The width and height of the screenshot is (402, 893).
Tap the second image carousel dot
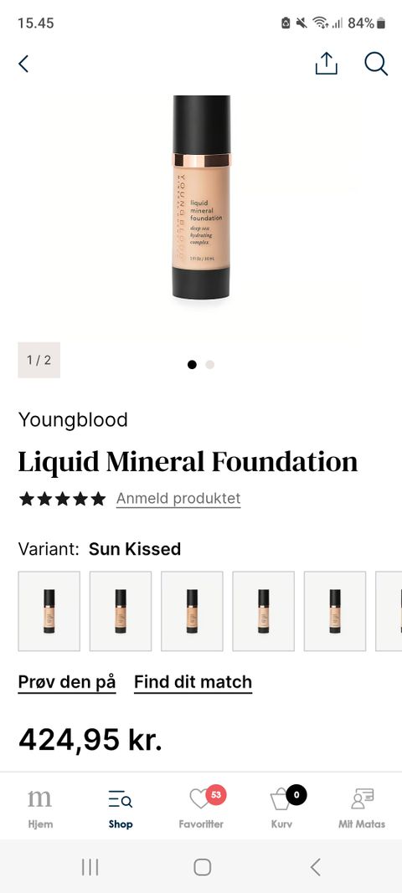pos(210,365)
